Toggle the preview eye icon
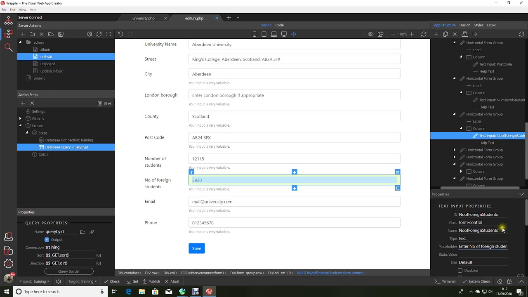Image resolution: width=528 pixels, height=297 pixels. point(370,34)
